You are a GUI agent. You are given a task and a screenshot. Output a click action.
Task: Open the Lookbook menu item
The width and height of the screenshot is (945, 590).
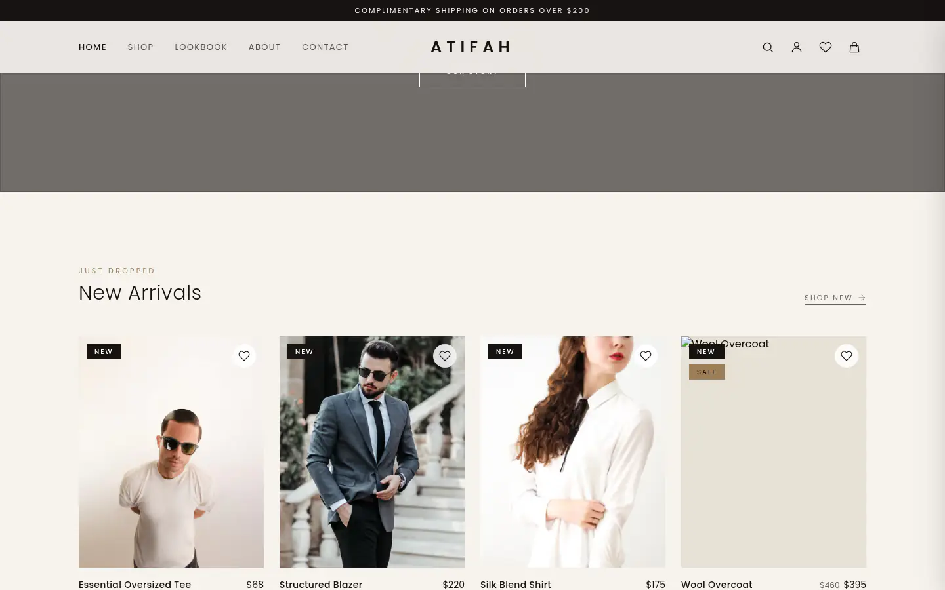201,47
